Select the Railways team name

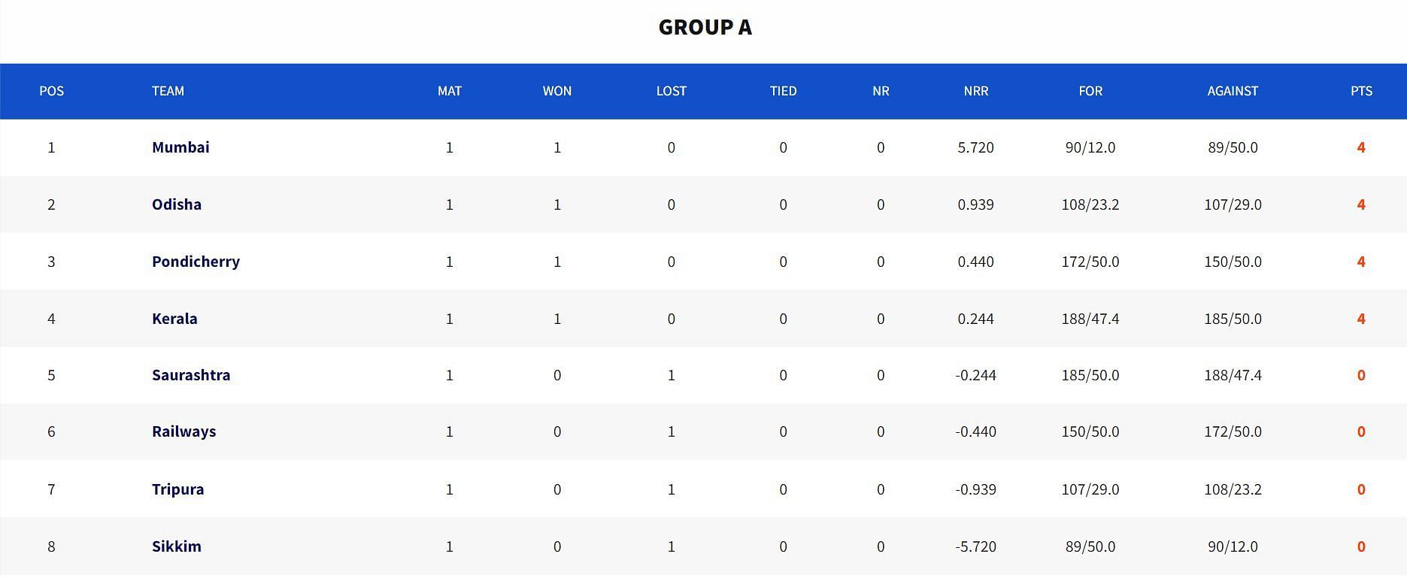183,431
